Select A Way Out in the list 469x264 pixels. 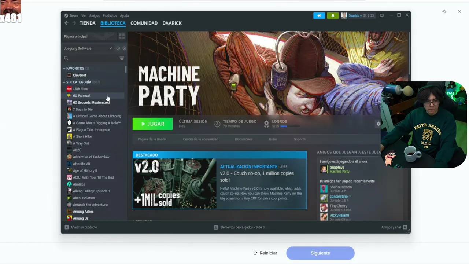(81, 143)
